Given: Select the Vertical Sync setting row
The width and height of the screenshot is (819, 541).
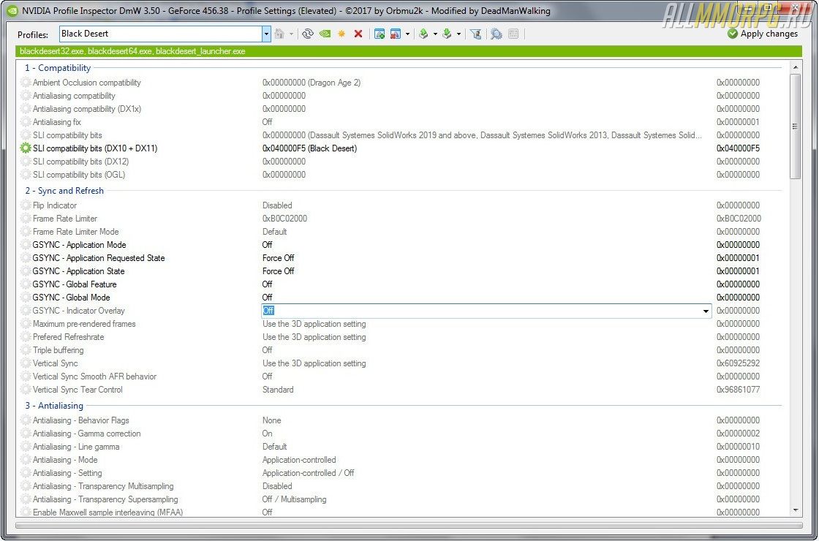Looking at the screenshot, I should [56, 363].
